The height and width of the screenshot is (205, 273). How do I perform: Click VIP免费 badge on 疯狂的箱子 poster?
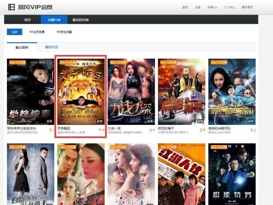[x=169, y=62]
